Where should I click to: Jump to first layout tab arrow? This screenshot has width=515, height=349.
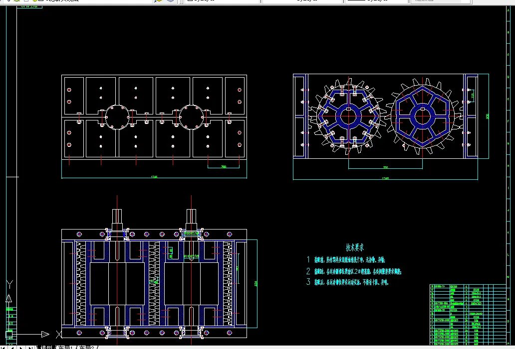coord(2,348)
